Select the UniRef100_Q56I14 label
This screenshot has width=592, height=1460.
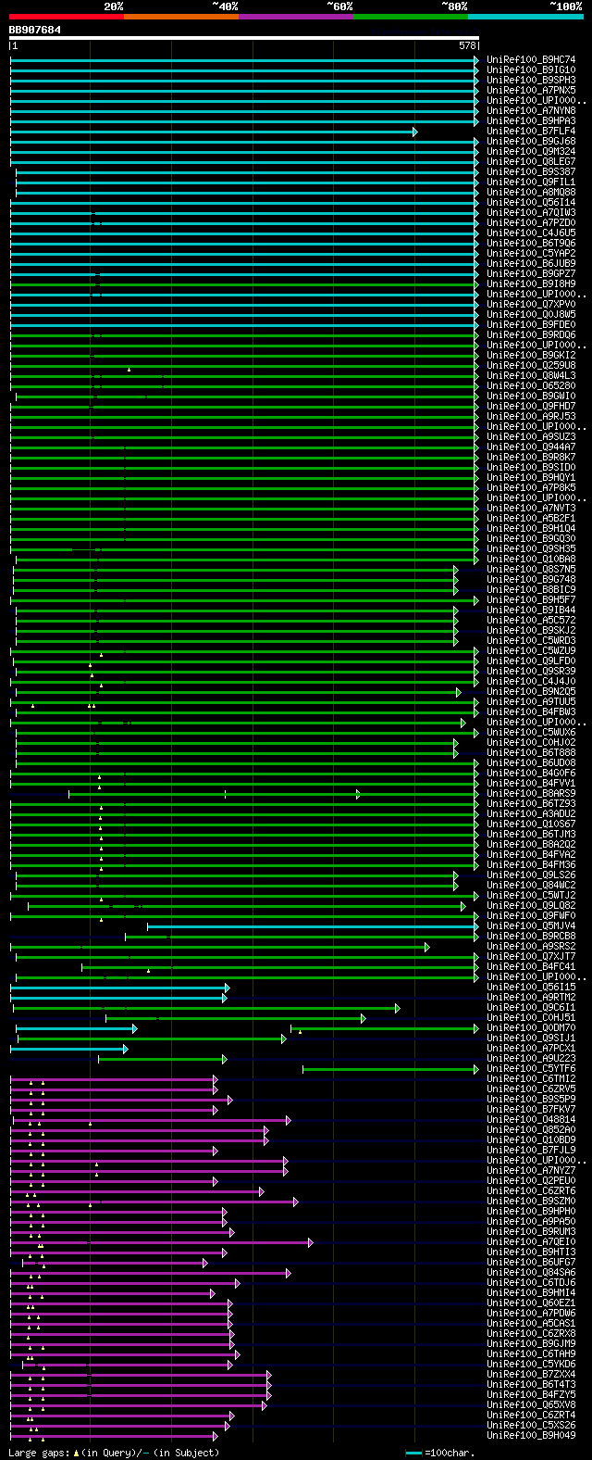coord(531,203)
